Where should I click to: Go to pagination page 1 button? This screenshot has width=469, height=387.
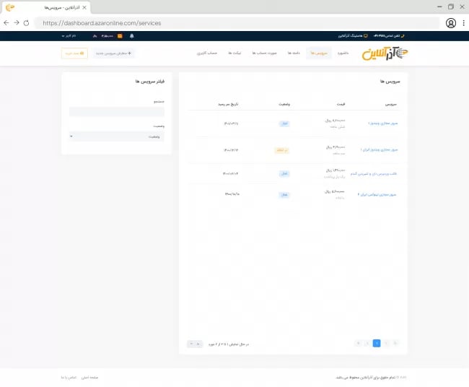[x=377, y=343]
